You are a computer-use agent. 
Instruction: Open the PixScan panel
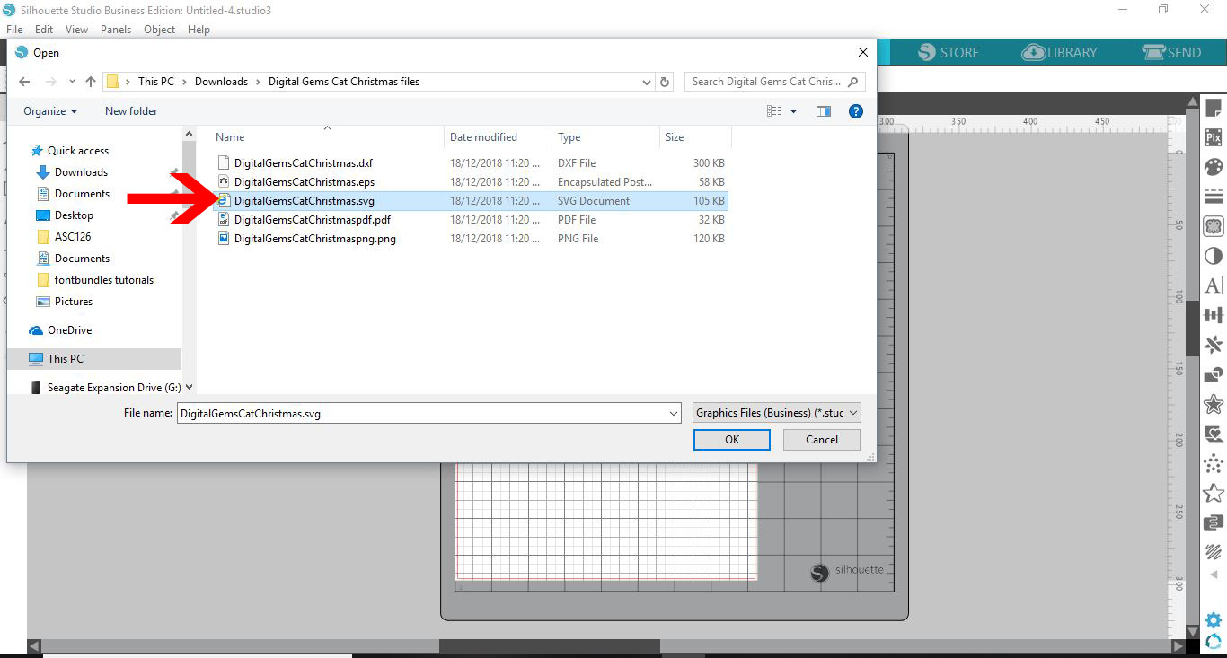click(1214, 137)
